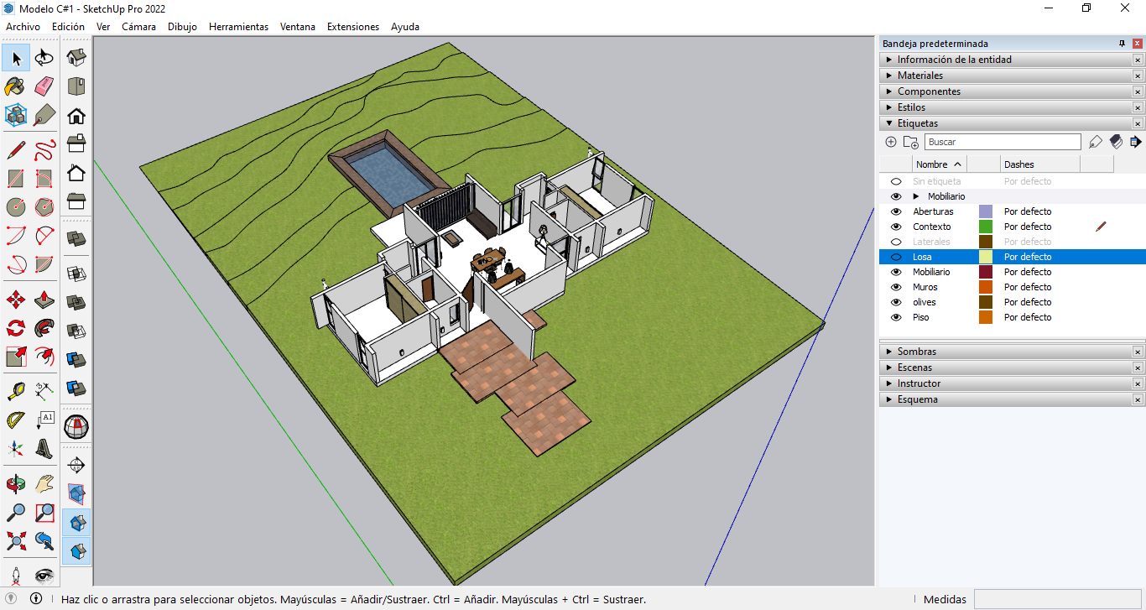Click the Zoom Extents tool

click(x=16, y=540)
